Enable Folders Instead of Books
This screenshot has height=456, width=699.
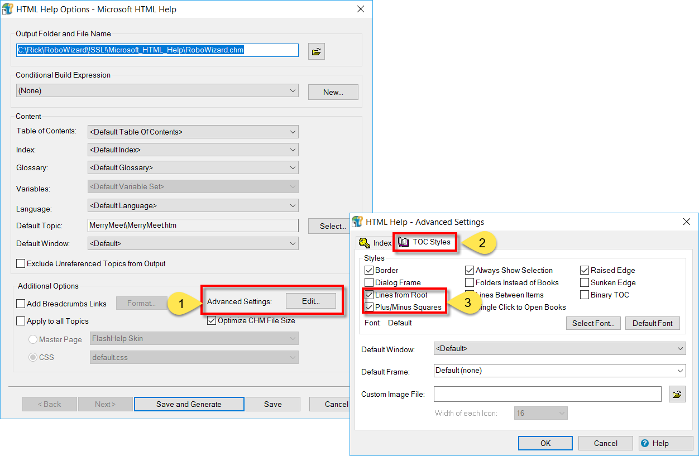470,282
